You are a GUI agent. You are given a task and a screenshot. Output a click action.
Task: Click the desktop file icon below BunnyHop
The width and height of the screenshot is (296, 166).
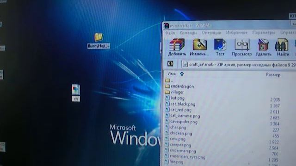pyautogui.click(x=76, y=93)
